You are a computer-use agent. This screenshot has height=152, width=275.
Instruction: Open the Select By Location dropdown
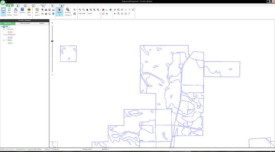coord(68,12)
